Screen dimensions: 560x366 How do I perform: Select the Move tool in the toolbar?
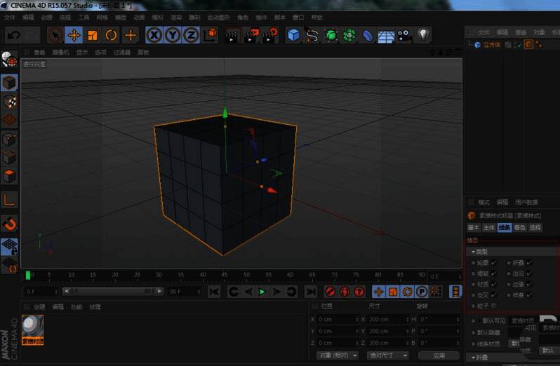point(74,34)
